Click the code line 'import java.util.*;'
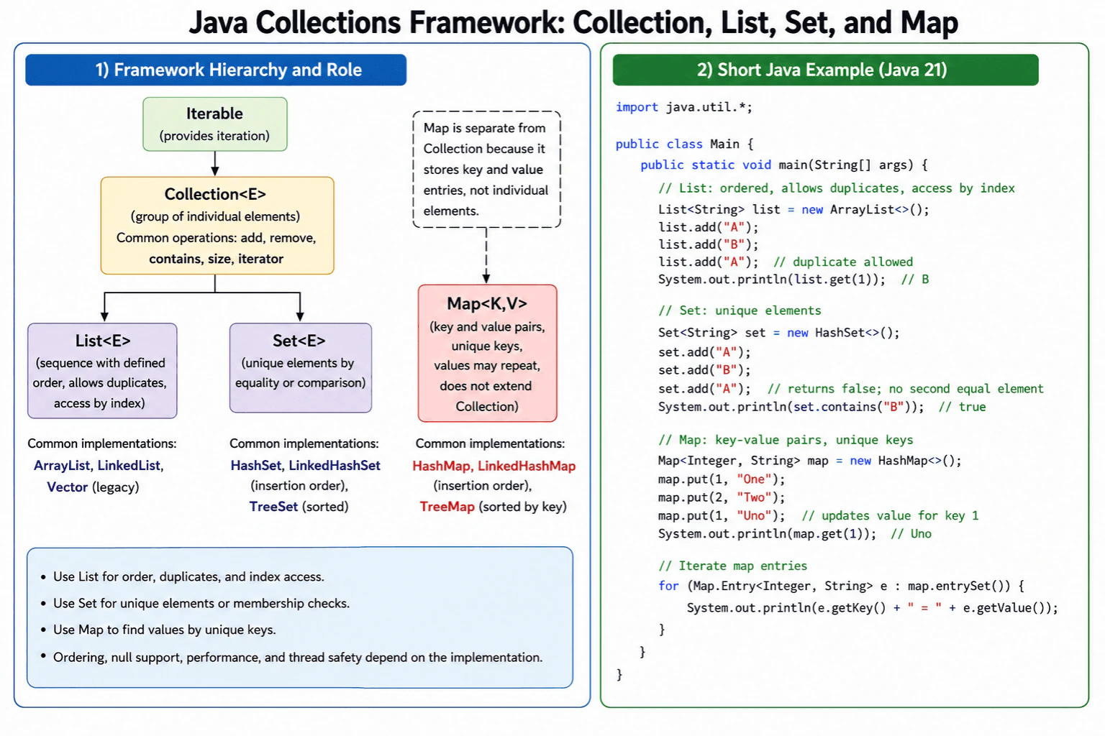Image resolution: width=1105 pixels, height=736 pixels. pyautogui.click(x=684, y=107)
